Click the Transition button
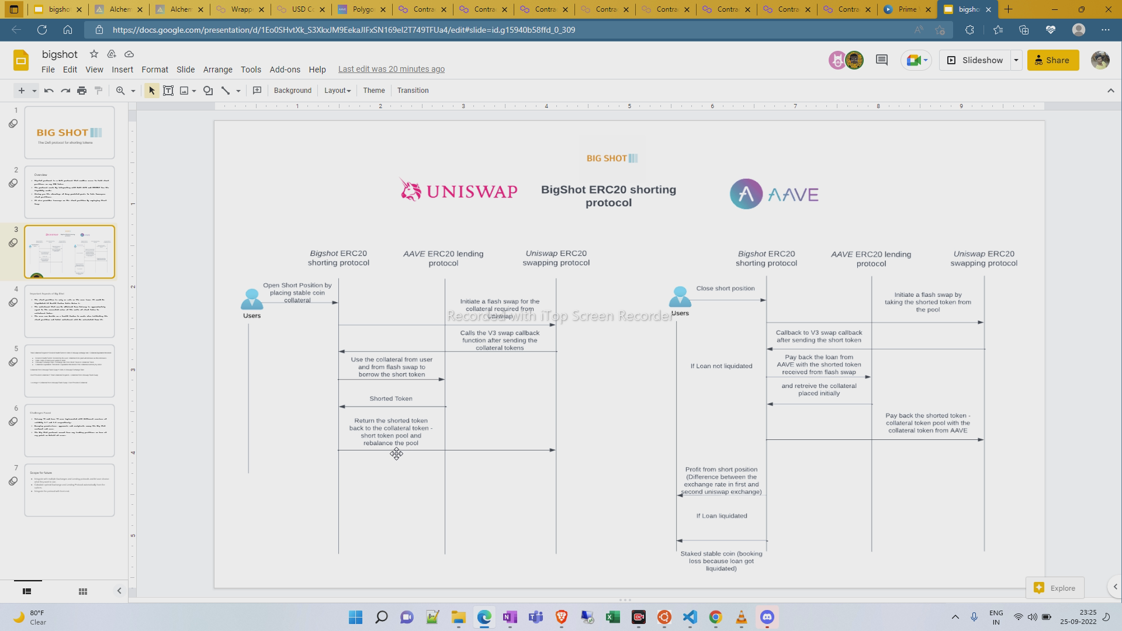1122x631 pixels. 413,91
